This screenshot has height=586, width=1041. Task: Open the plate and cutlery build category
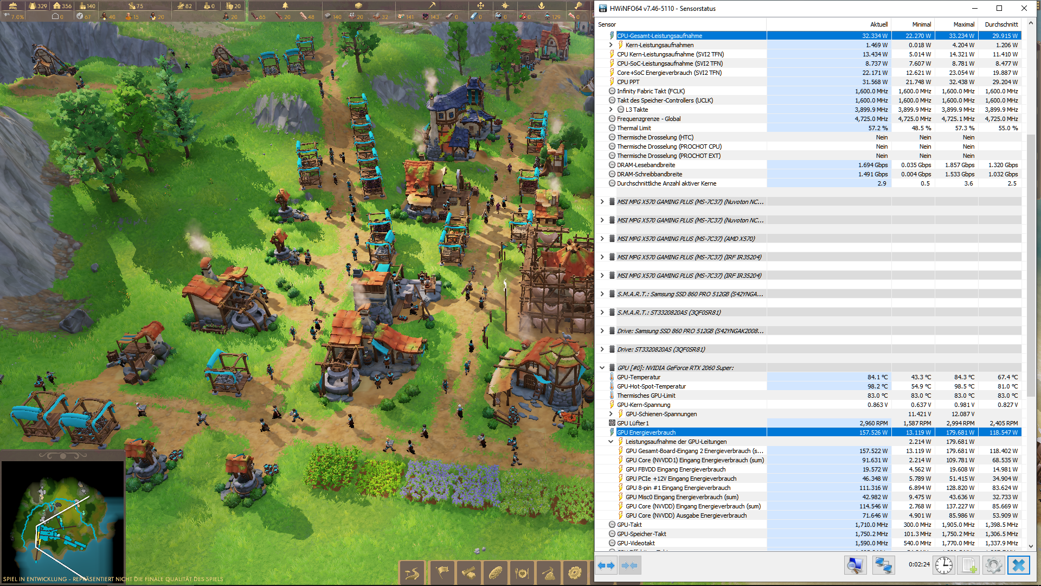522,573
